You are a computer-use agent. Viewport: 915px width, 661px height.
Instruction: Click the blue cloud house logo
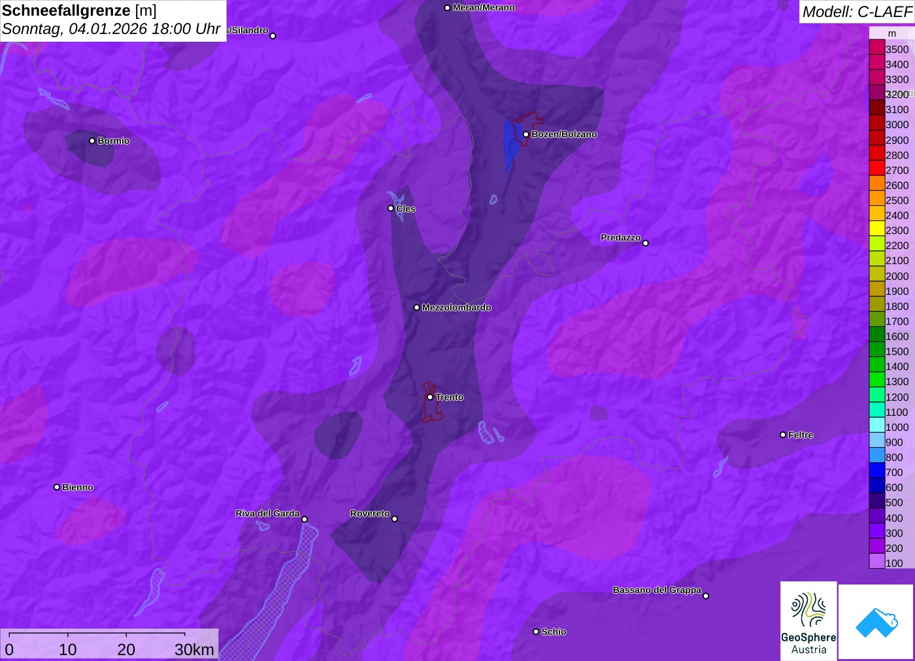[876, 622]
